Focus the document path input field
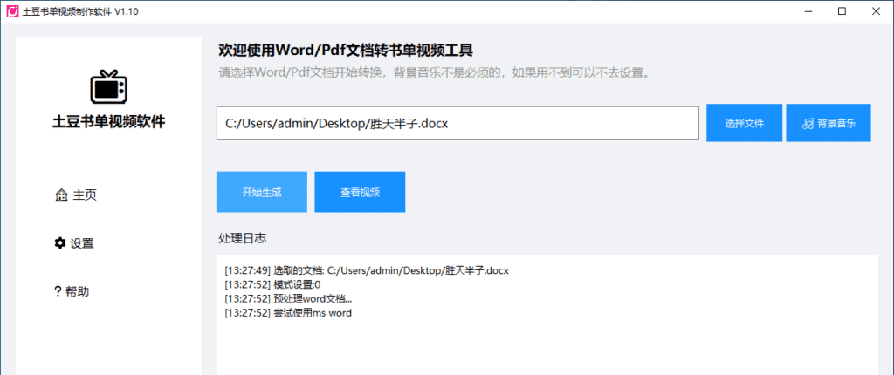 (457, 124)
